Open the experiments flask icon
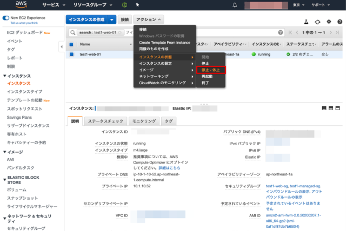Image resolution: width=346 pixels, height=231 pixels. pyautogui.click(x=306, y=22)
